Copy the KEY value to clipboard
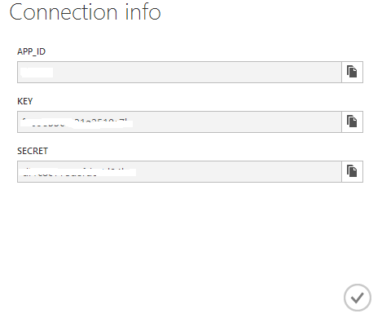Image resolution: width=382 pixels, height=318 pixels. tap(352, 121)
